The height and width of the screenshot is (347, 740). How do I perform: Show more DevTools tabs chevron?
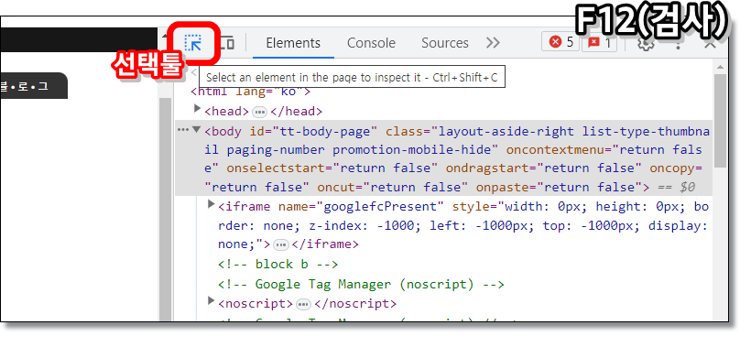click(x=493, y=43)
